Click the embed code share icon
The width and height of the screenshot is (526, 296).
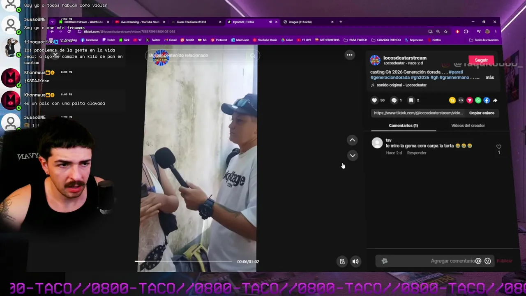(x=461, y=100)
